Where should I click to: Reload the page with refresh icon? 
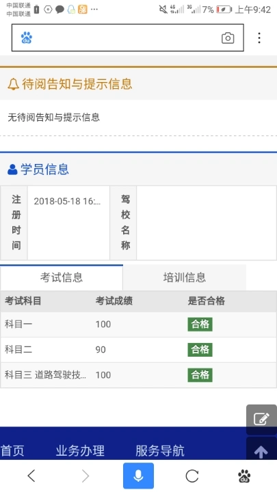192,476
